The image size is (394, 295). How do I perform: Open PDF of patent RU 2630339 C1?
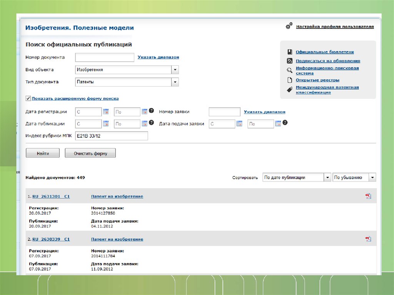pyautogui.click(x=368, y=239)
